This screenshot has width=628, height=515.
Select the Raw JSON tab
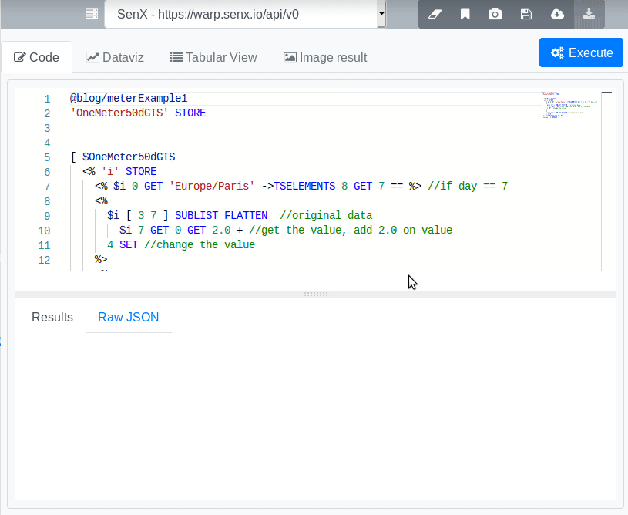[x=129, y=317]
